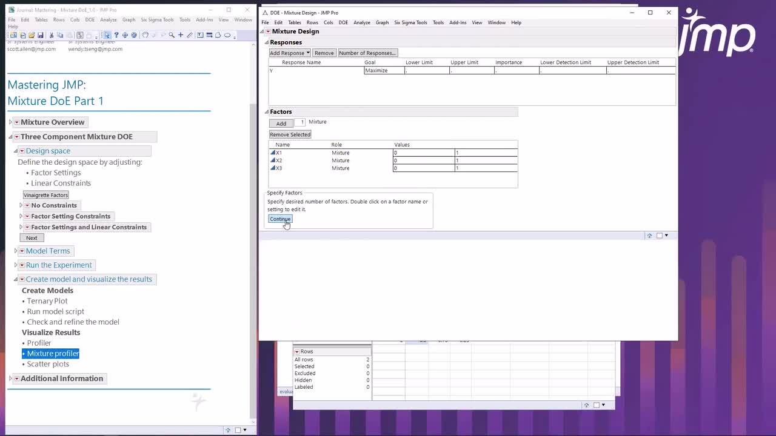Viewport: 776px width, 436px height.
Task: Select the Magnifier zoom tool
Action: (170, 35)
